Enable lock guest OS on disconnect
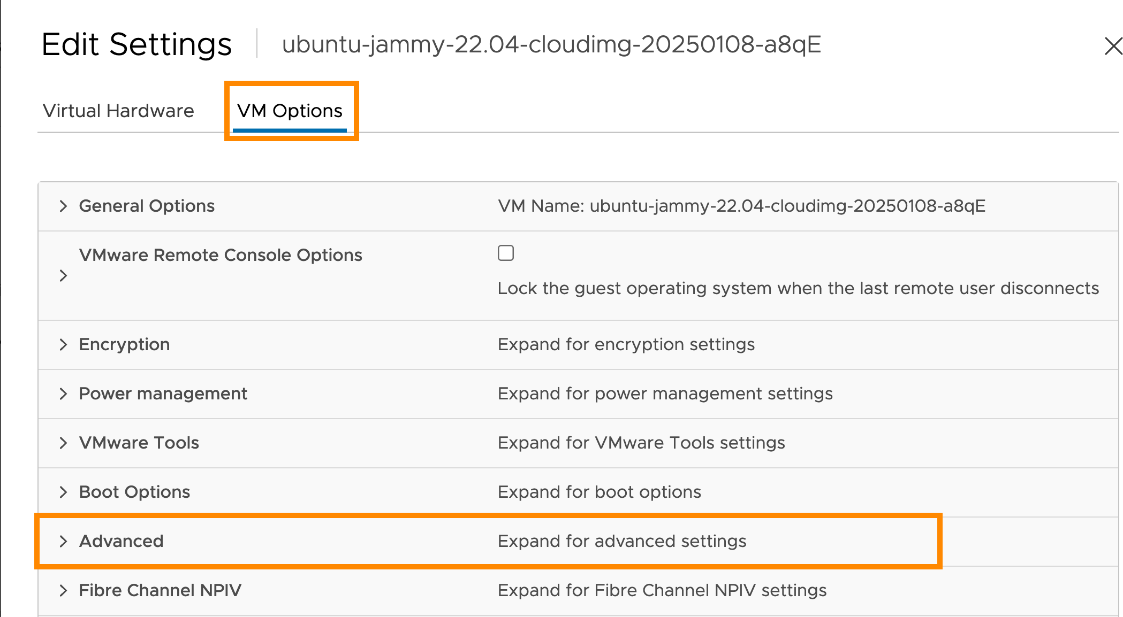Viewport: 1123px width, 617px height. [x=505, y=253]
